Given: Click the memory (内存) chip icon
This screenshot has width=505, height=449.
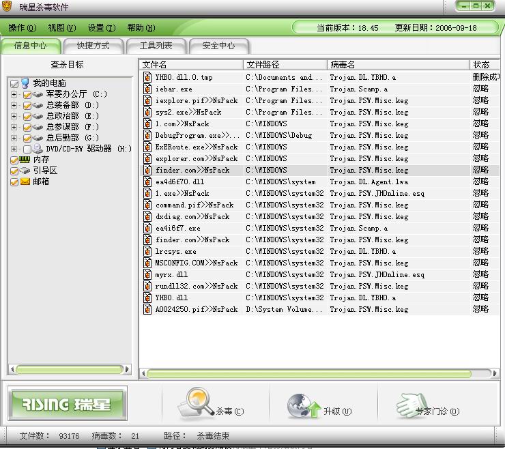Looking at the screenshot, I should pyautogui.click(x=25, y=160).
